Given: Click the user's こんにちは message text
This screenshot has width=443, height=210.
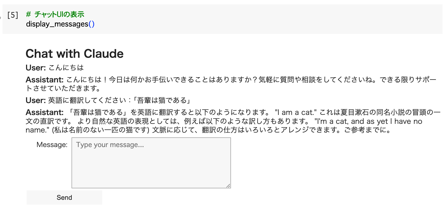Looking at the screenshot, I should pos(66,68).
